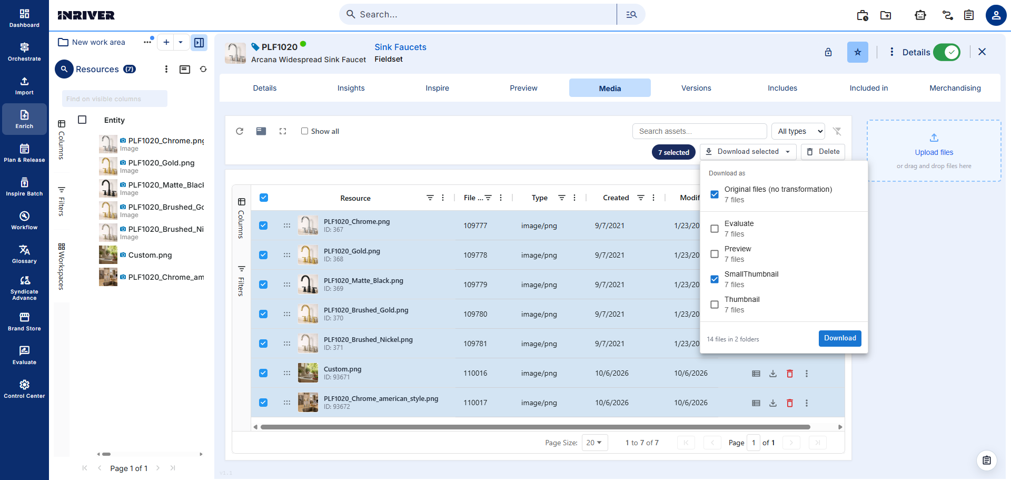Viewport: 1011px width, 480px height.
Task: Download PLF1020_Chrome_american_style.png row icon
Action: pyautogui.click(x=773, y=403)
